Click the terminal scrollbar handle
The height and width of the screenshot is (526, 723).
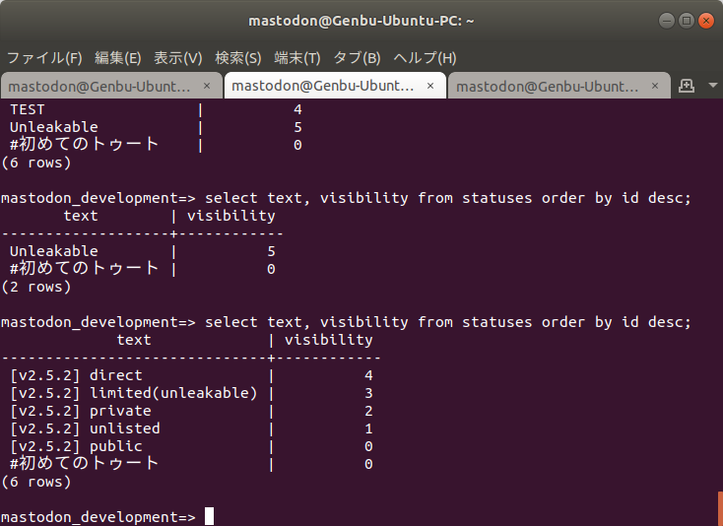(x=720, y=508)
